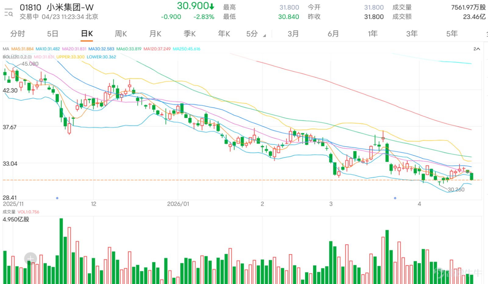
Task: Click the 成交量 volume indicator label
Action: pos(9,212)
